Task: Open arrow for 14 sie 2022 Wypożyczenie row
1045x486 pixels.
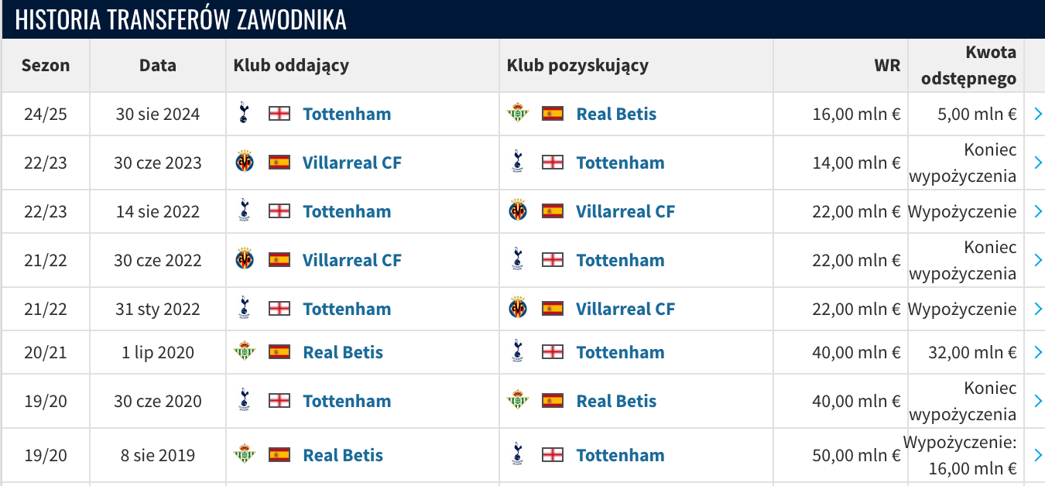Action: [x=1038, y=212]
